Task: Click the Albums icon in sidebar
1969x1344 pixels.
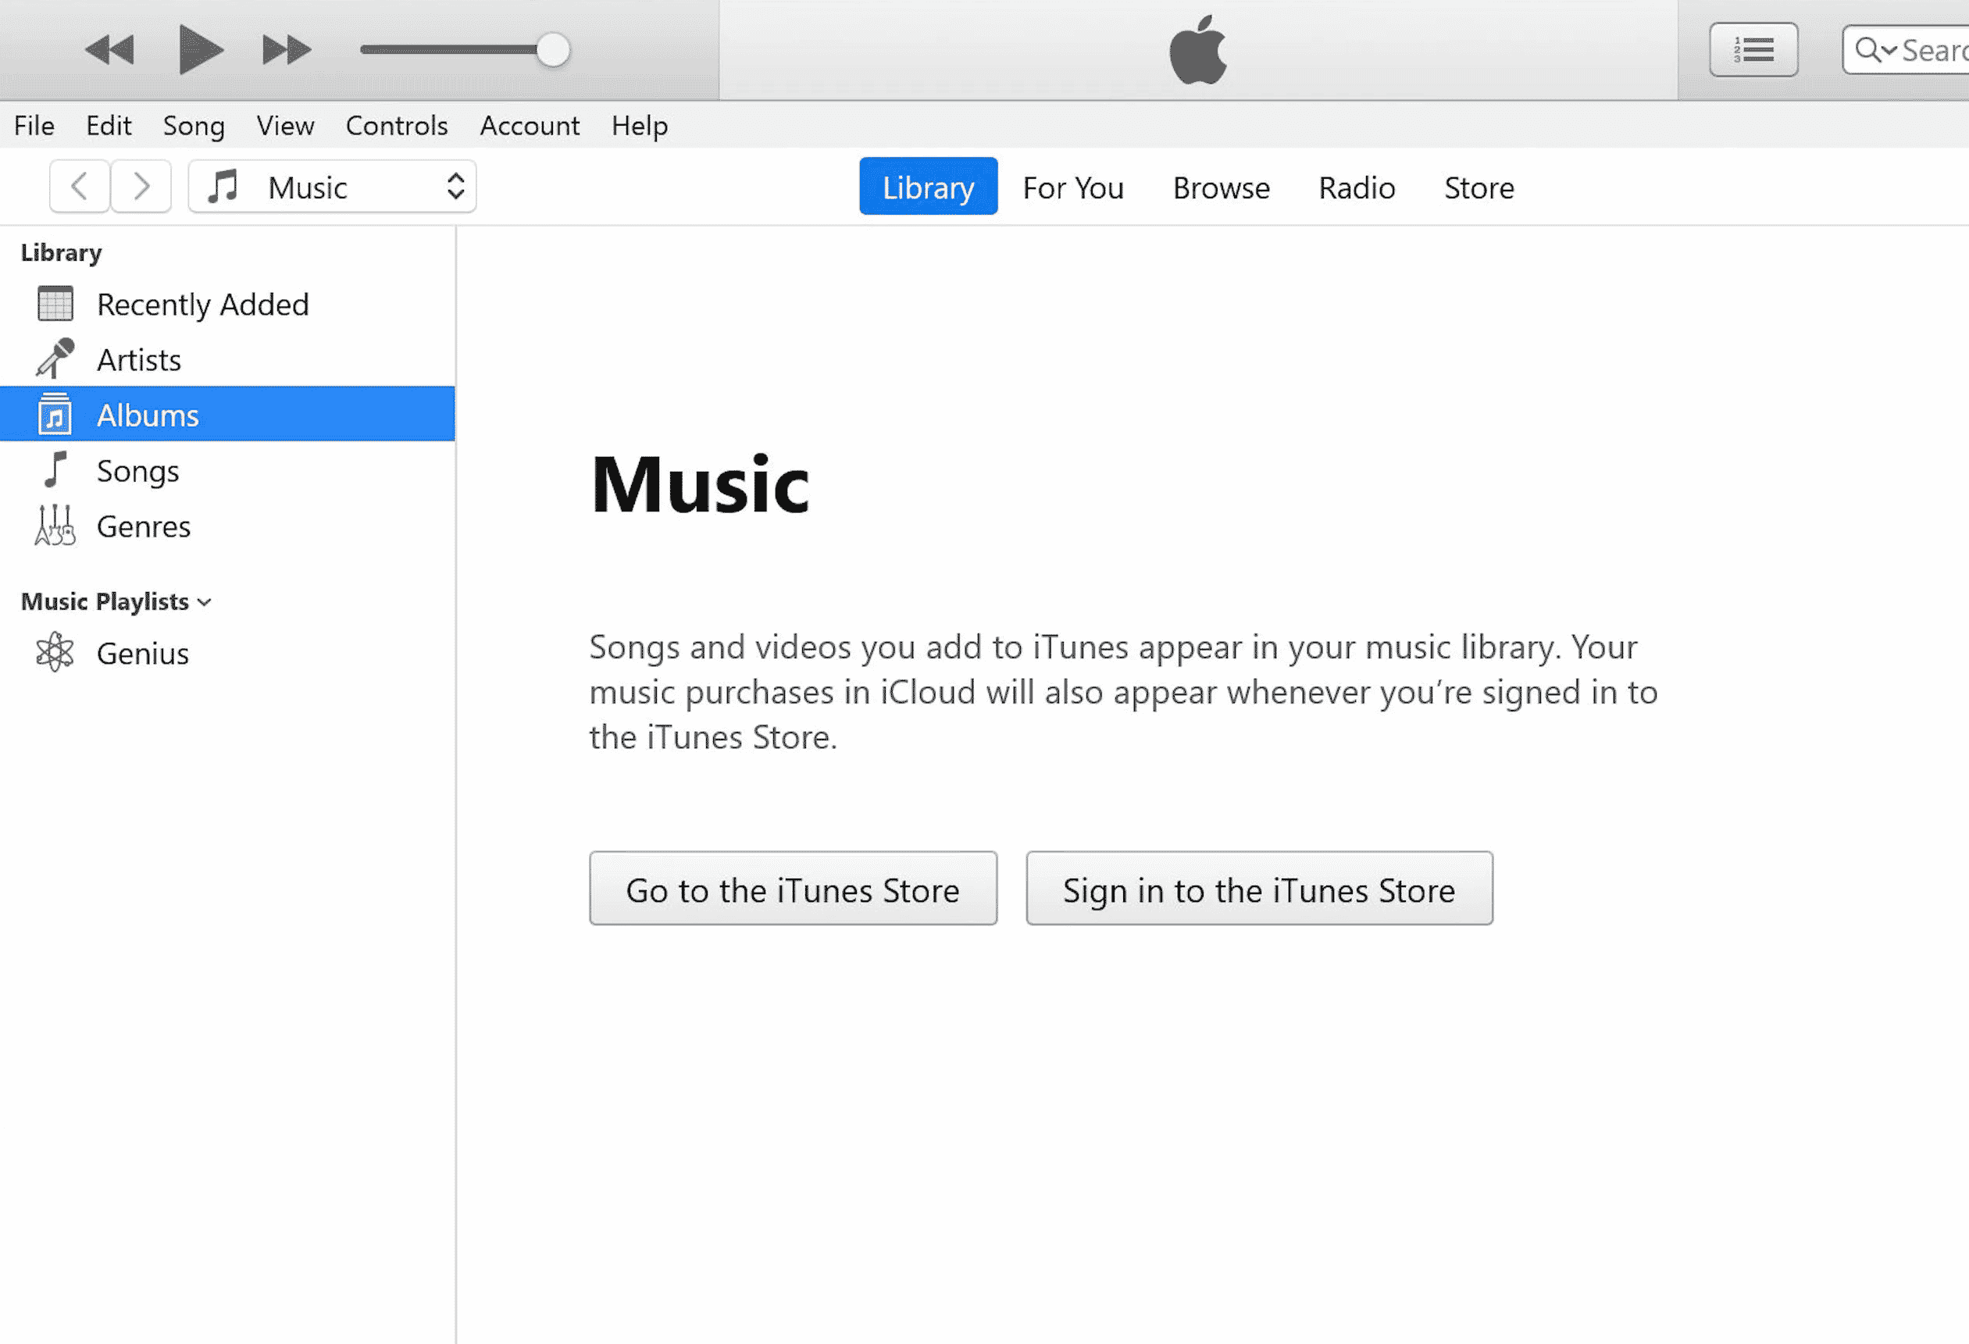Action: (x=54, y=415)
